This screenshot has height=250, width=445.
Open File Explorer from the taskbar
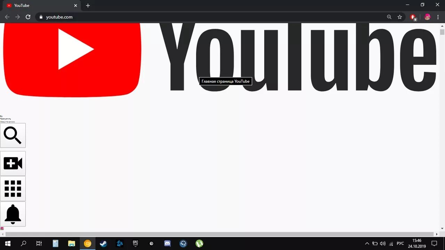72,243
